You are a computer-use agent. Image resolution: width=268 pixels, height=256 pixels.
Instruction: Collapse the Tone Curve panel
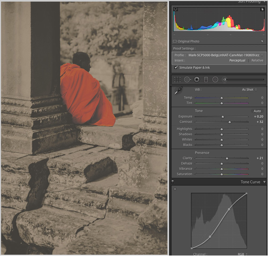[x=264, y=182]
